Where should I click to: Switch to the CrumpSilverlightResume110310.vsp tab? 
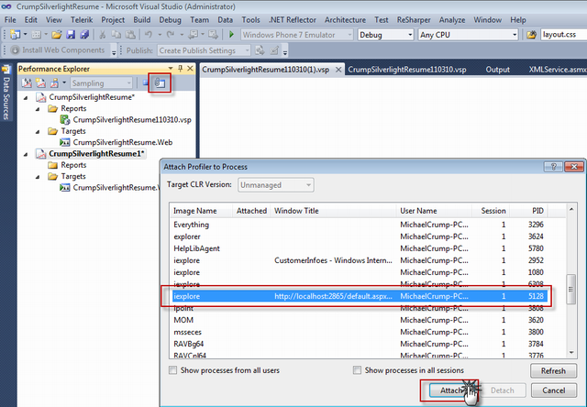coord(407,69)
